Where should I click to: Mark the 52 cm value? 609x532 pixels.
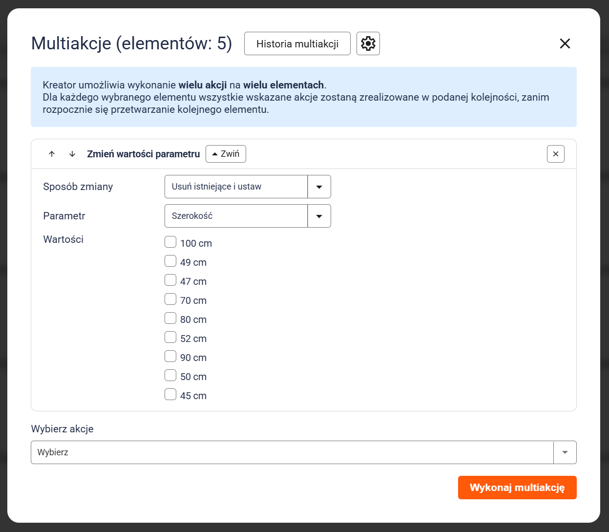pos(170,338)
